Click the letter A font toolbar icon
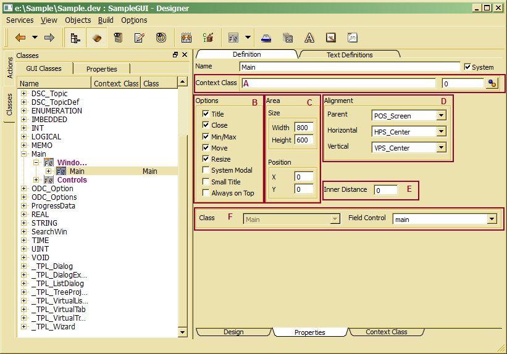507x354 pixels. (309, 38)
